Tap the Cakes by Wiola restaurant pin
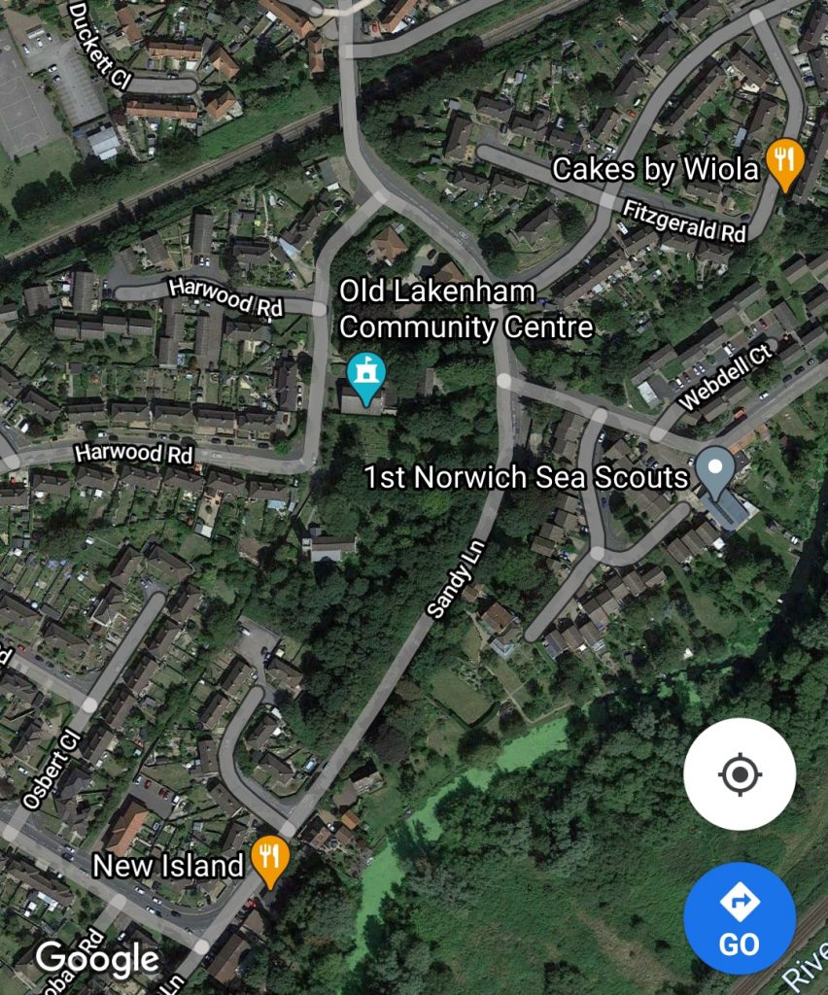Viewport: 828px width, 995px height. (785, 164)
